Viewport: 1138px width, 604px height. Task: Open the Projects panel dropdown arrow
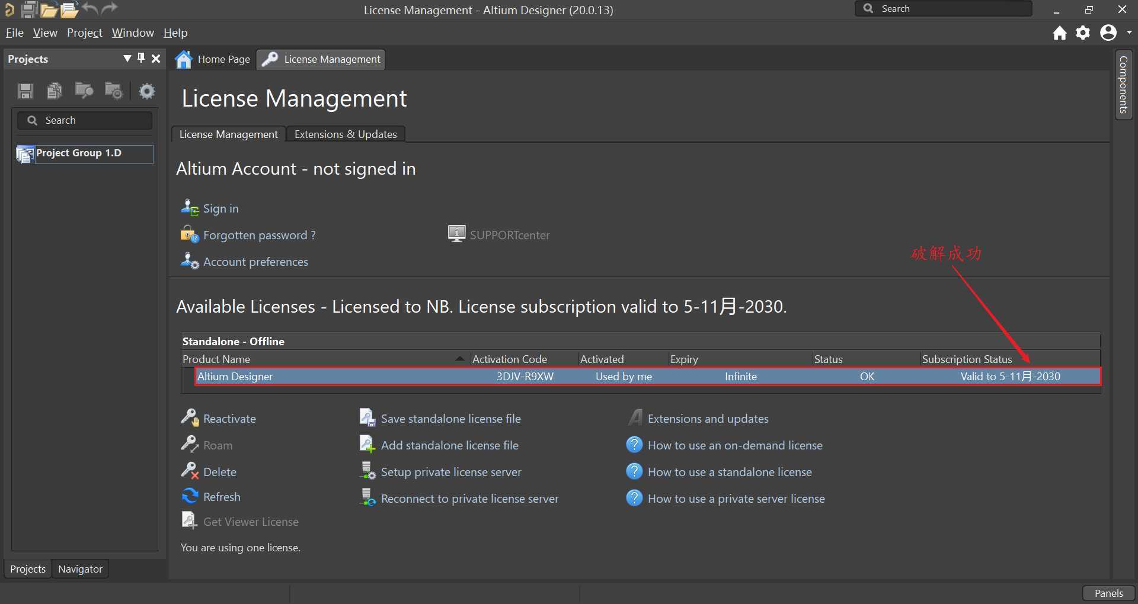[x=127, y=58]
